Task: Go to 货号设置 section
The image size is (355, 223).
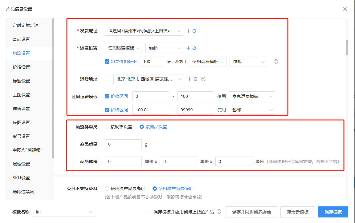Action: pyautogui.click(x=21, y=136)
